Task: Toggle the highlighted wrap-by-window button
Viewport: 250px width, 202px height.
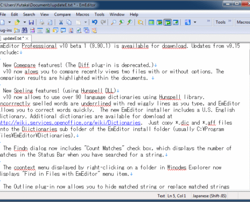Action: tap(168, 22)
